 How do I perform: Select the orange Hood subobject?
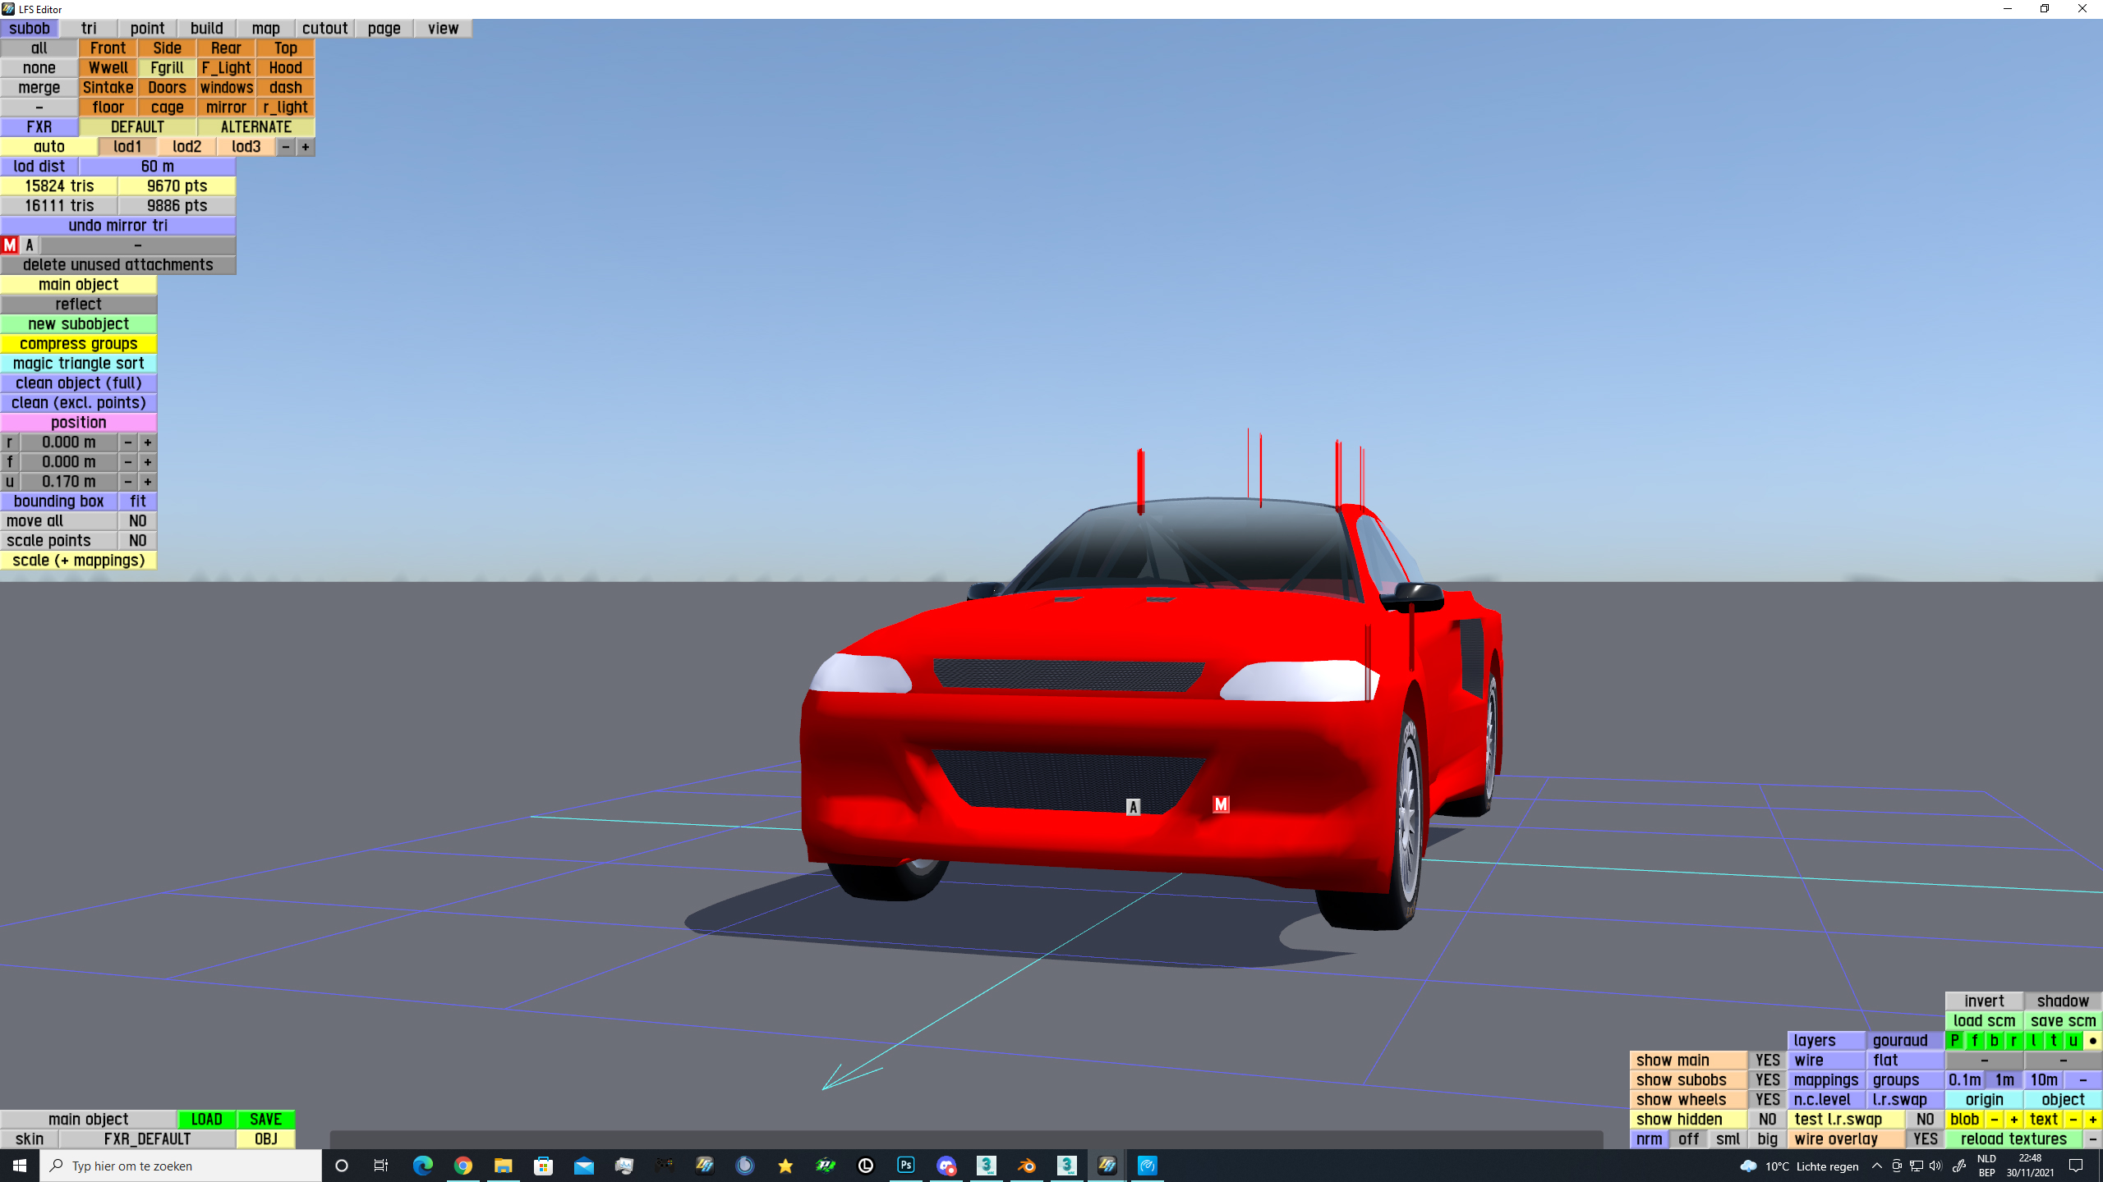click(x=285, y=68)
